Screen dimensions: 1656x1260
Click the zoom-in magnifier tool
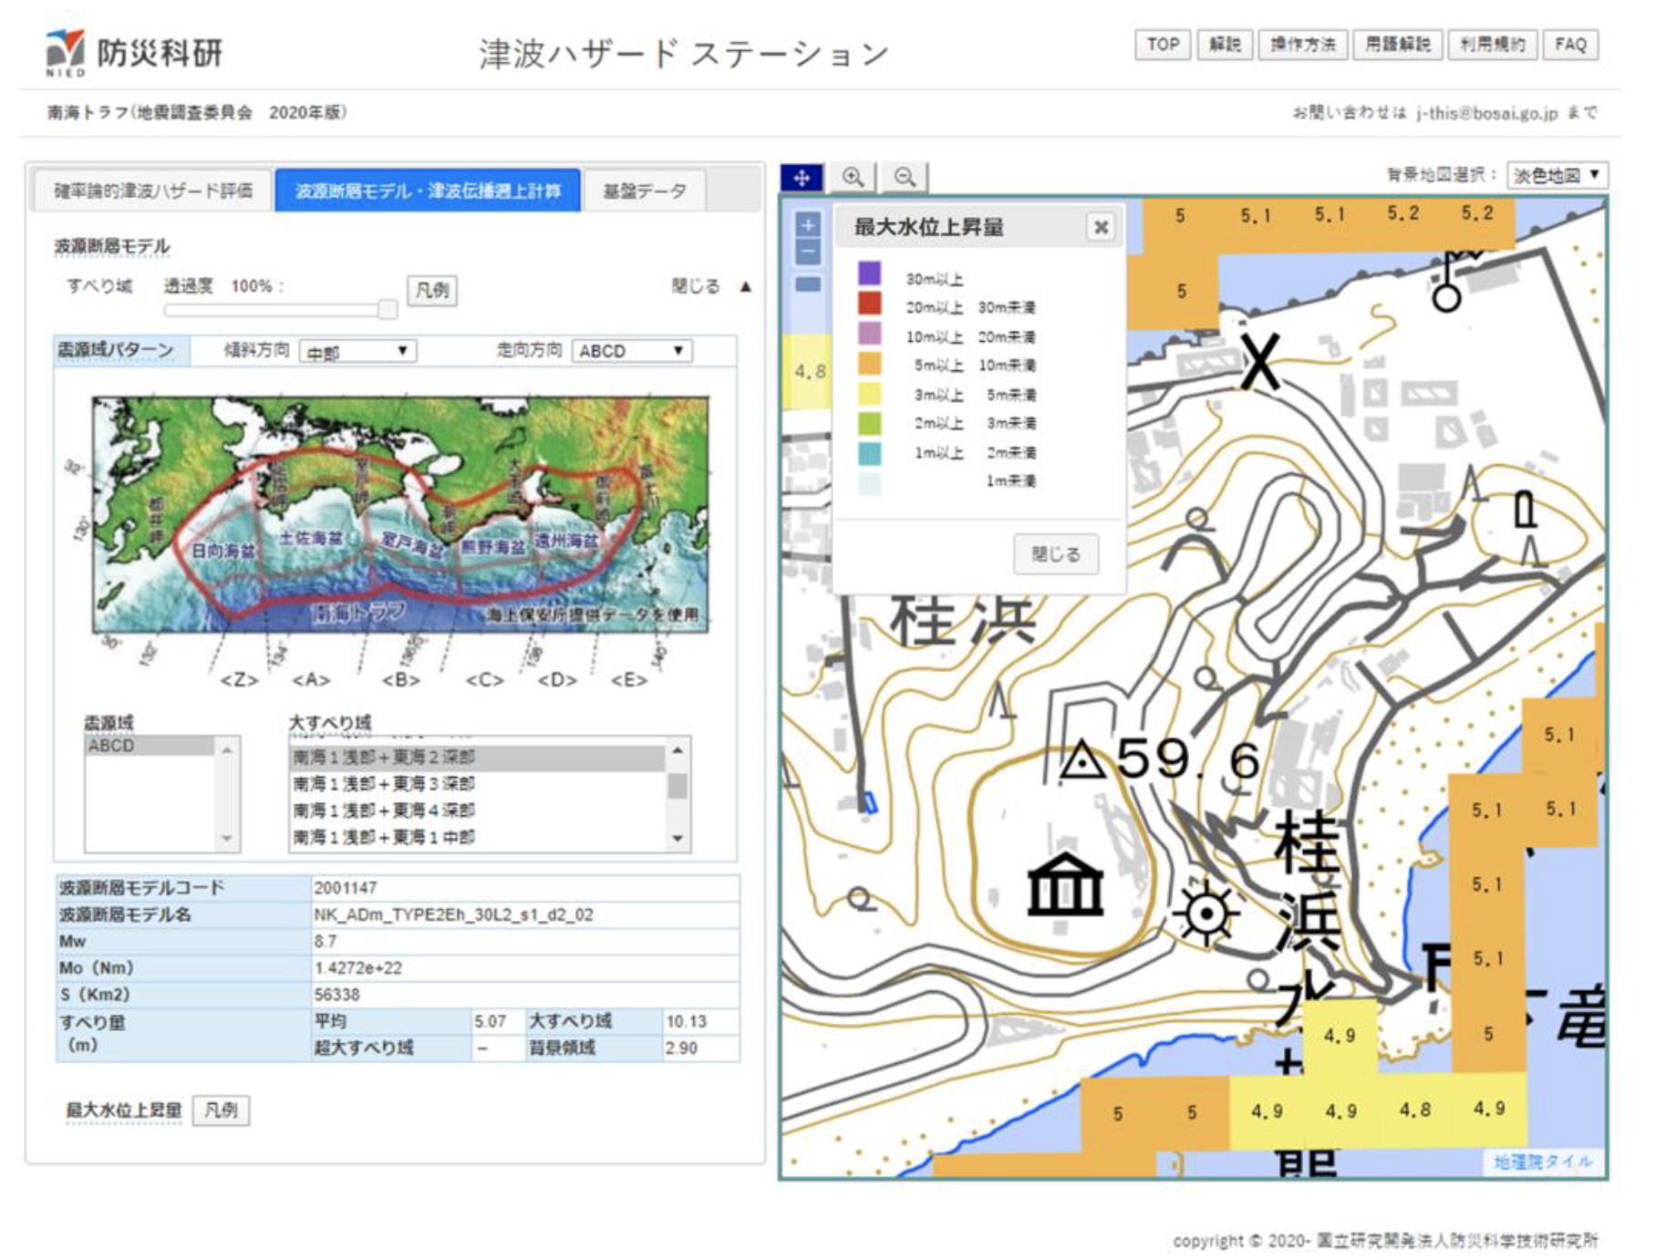tap(854, 178)
